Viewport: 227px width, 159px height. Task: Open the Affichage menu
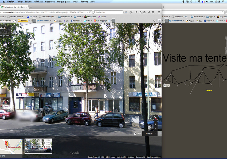point(38,2)
